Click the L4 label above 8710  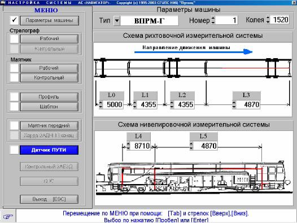138,136
